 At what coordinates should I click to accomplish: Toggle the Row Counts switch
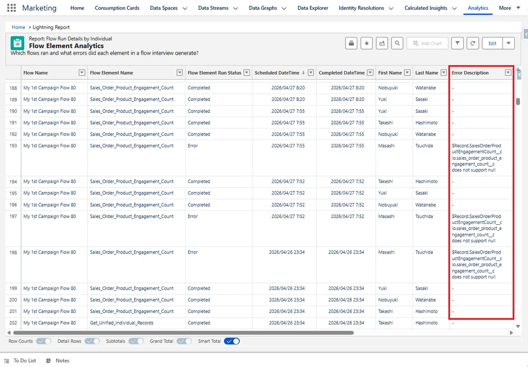[44, 341]
